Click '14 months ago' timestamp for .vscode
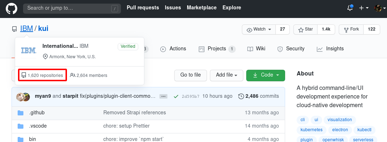 pyautogui.click(x=262, y=126)
